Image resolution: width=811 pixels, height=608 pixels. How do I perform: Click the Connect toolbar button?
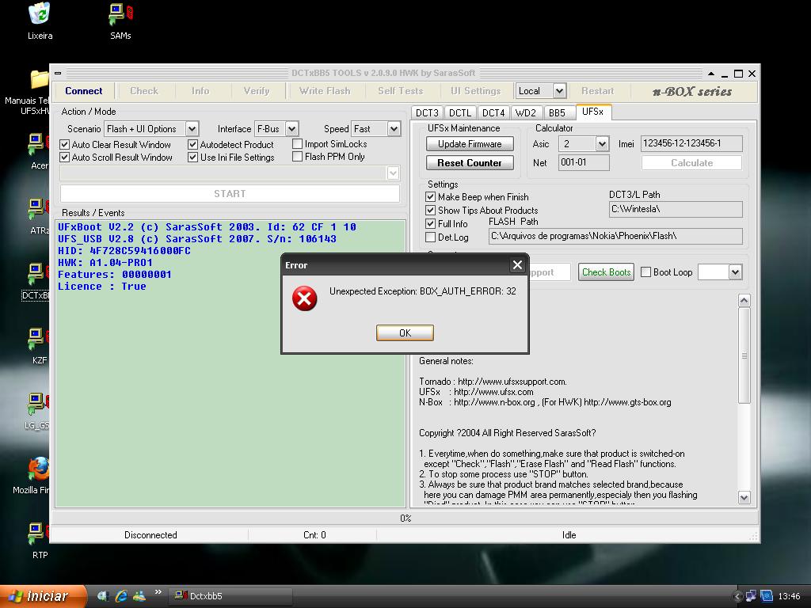point(84,91)
